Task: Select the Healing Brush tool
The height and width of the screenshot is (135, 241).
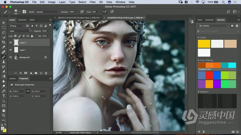Action: click(4, 52)
